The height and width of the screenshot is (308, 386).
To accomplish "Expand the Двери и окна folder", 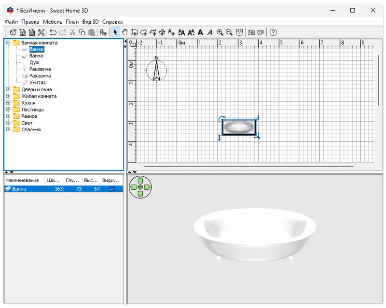I will click(8, 89).
